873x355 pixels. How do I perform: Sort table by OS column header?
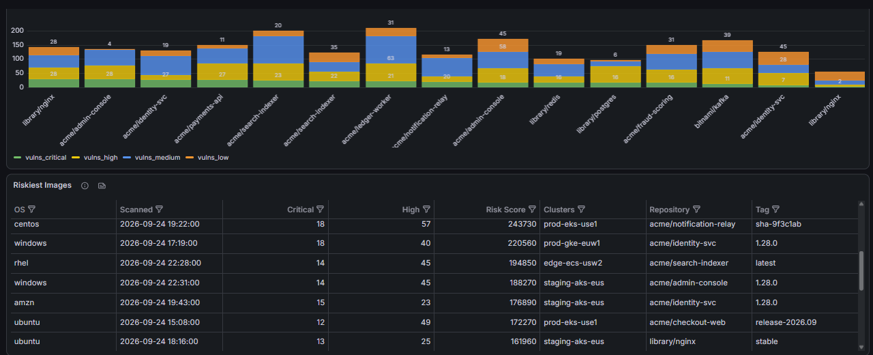(x=18, y=210)
